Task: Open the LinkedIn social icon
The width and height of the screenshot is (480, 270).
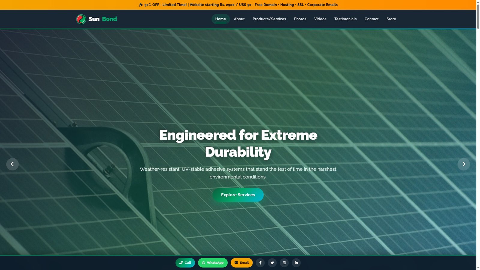Action: [x=296, y=263]
